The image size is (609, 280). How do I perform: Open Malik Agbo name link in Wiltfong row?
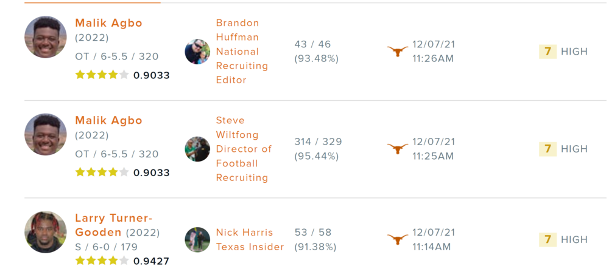[x=108, y=120]
